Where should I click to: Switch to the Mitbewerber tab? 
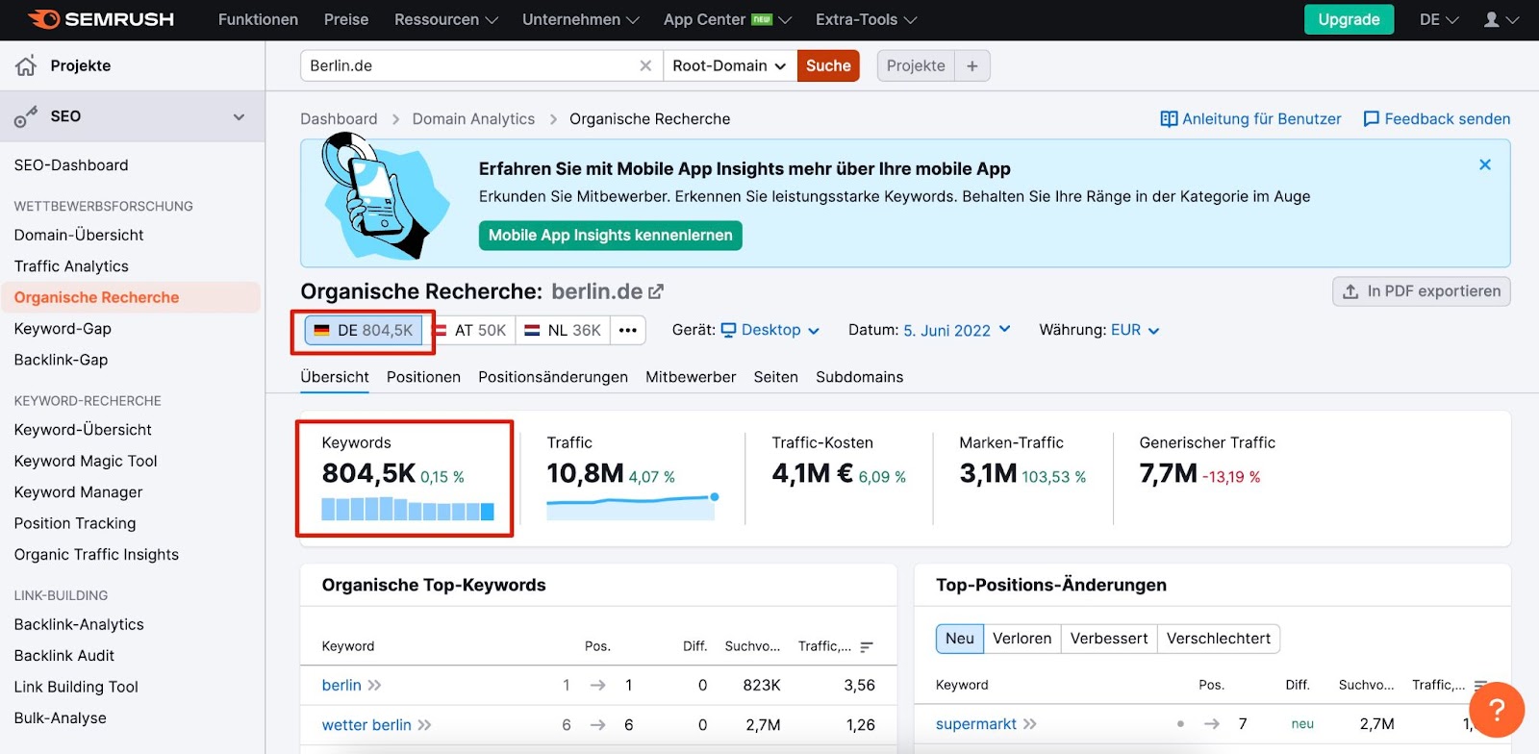[x=691, y=377]
